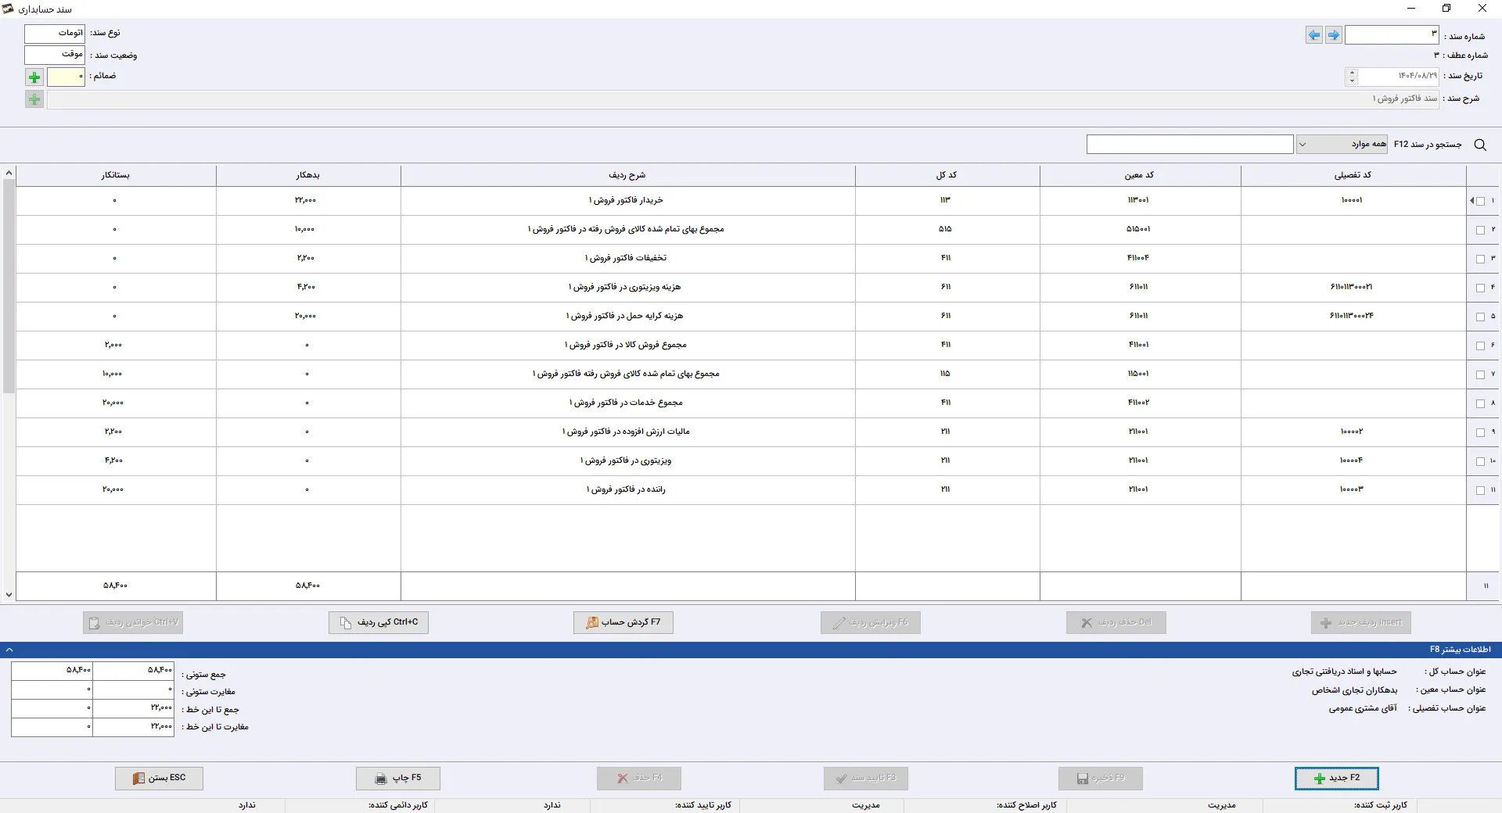The height and width of the screenshot is (813, 1502).
Task: Click the F3 تایید سند button
Action: (x=866, y=778)
